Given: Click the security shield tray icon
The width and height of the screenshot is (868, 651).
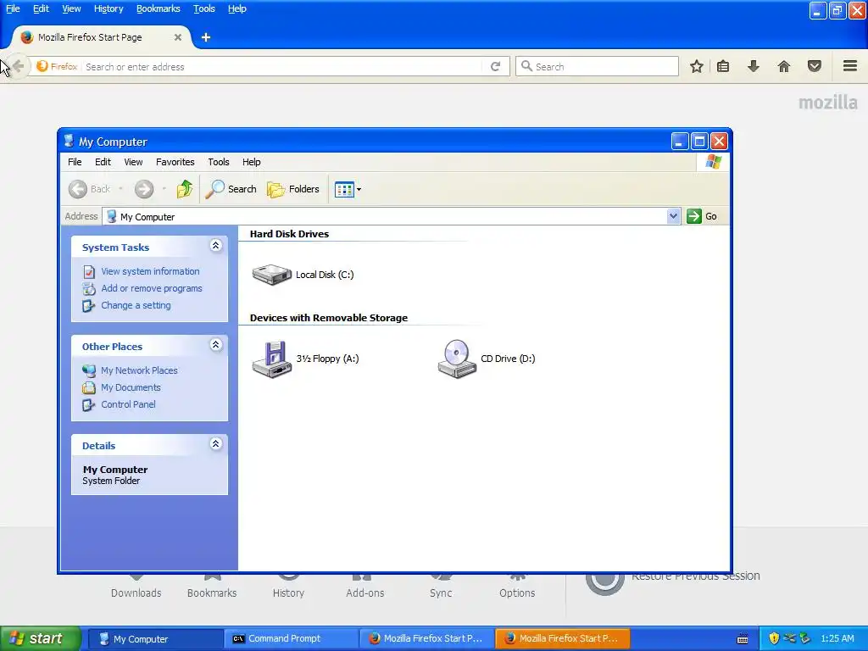Looking at the screenshot, I should (x=774, y=638).
